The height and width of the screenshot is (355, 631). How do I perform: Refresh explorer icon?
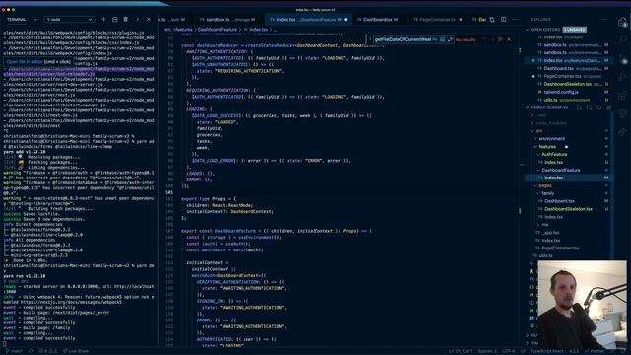(599, 107)
